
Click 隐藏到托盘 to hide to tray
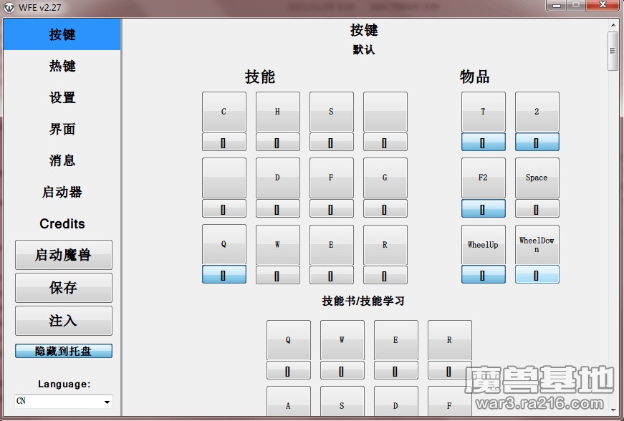pyautogui.click(x=63, y=351)
